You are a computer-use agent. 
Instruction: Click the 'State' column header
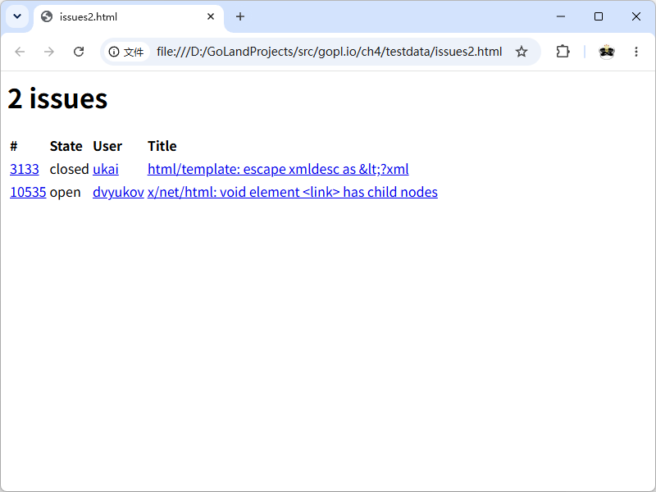(66, 146)
